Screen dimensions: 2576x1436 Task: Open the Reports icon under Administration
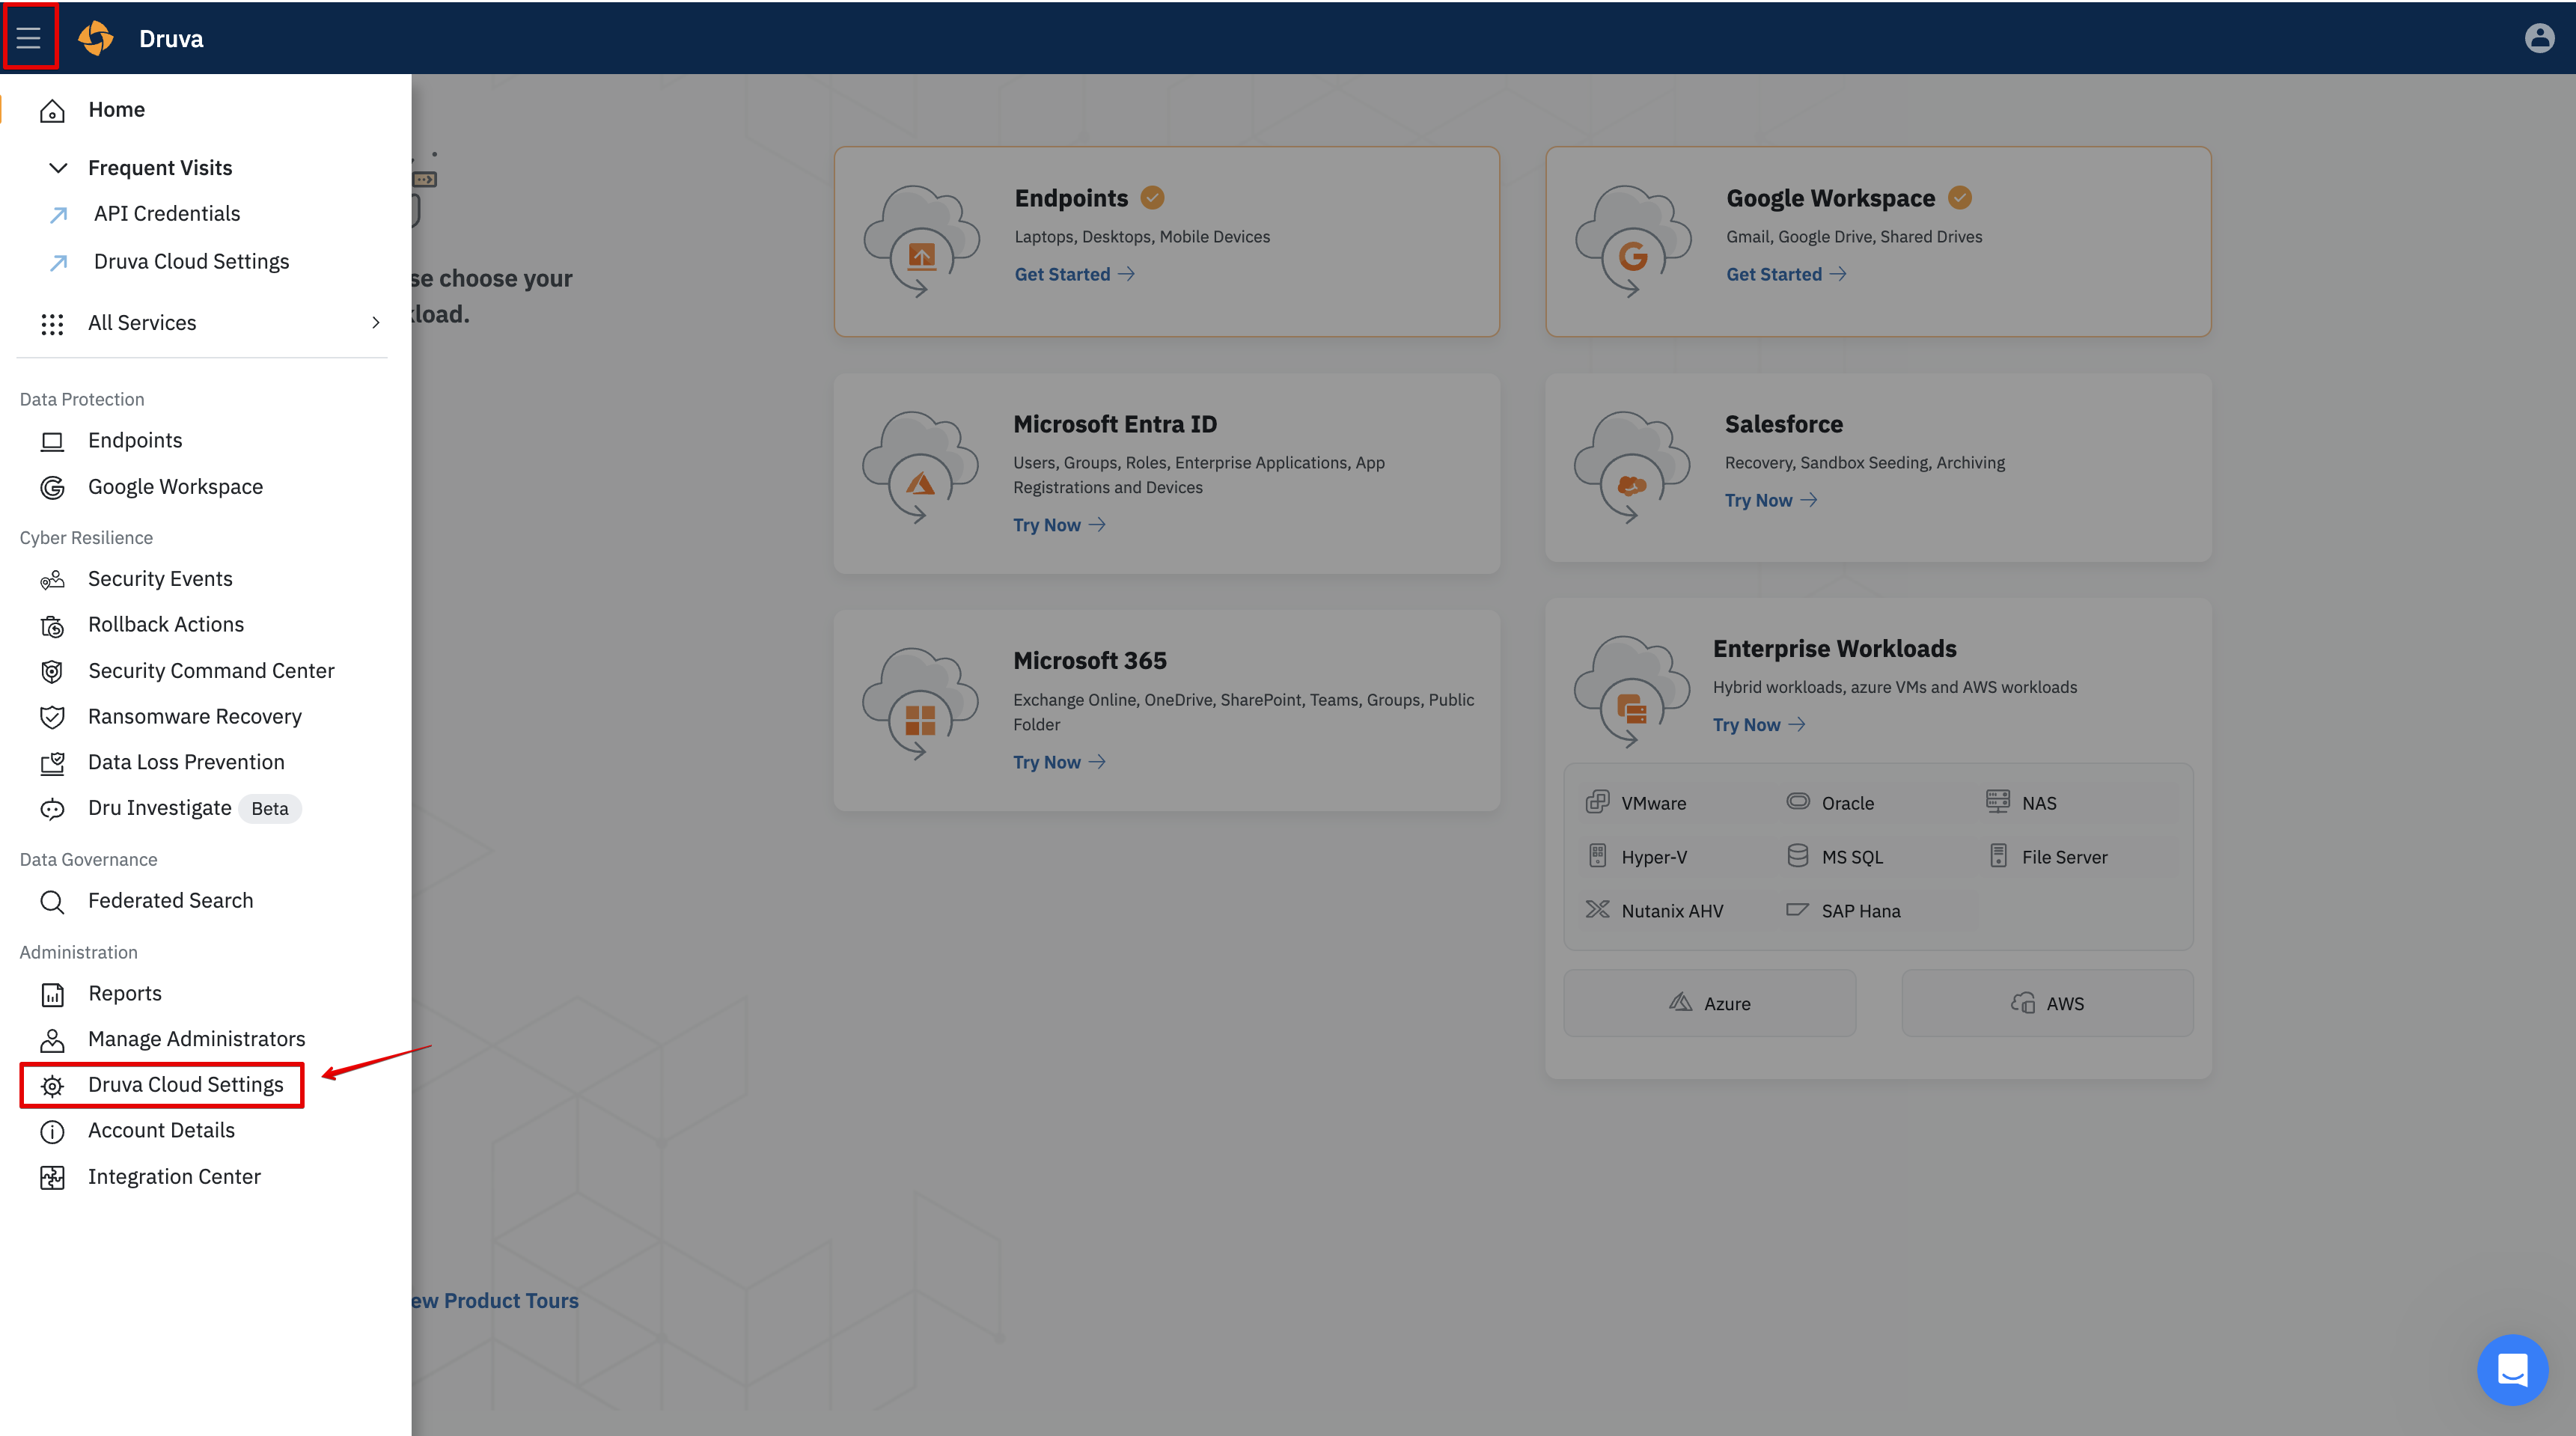(x=52, y=994)
